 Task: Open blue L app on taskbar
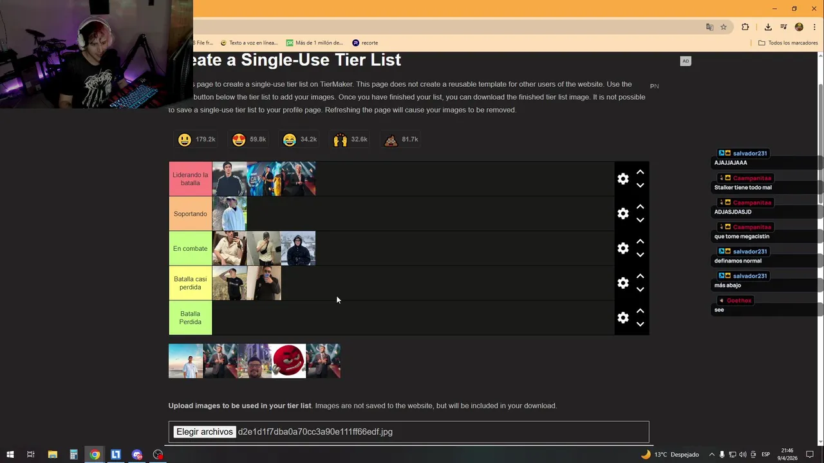116,455
